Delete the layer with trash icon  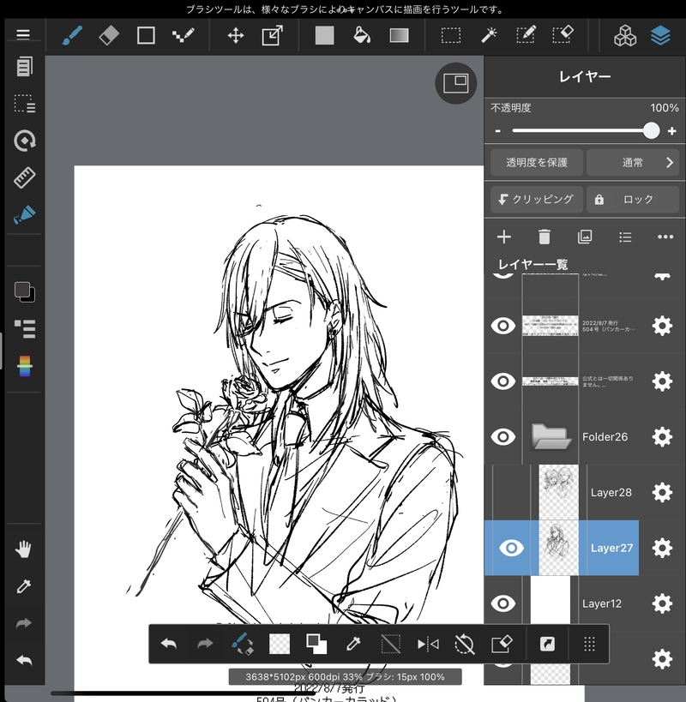coord(545,237)
